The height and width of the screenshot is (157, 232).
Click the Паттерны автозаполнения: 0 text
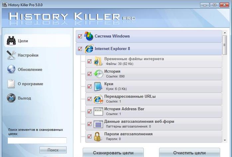[128, 126]
